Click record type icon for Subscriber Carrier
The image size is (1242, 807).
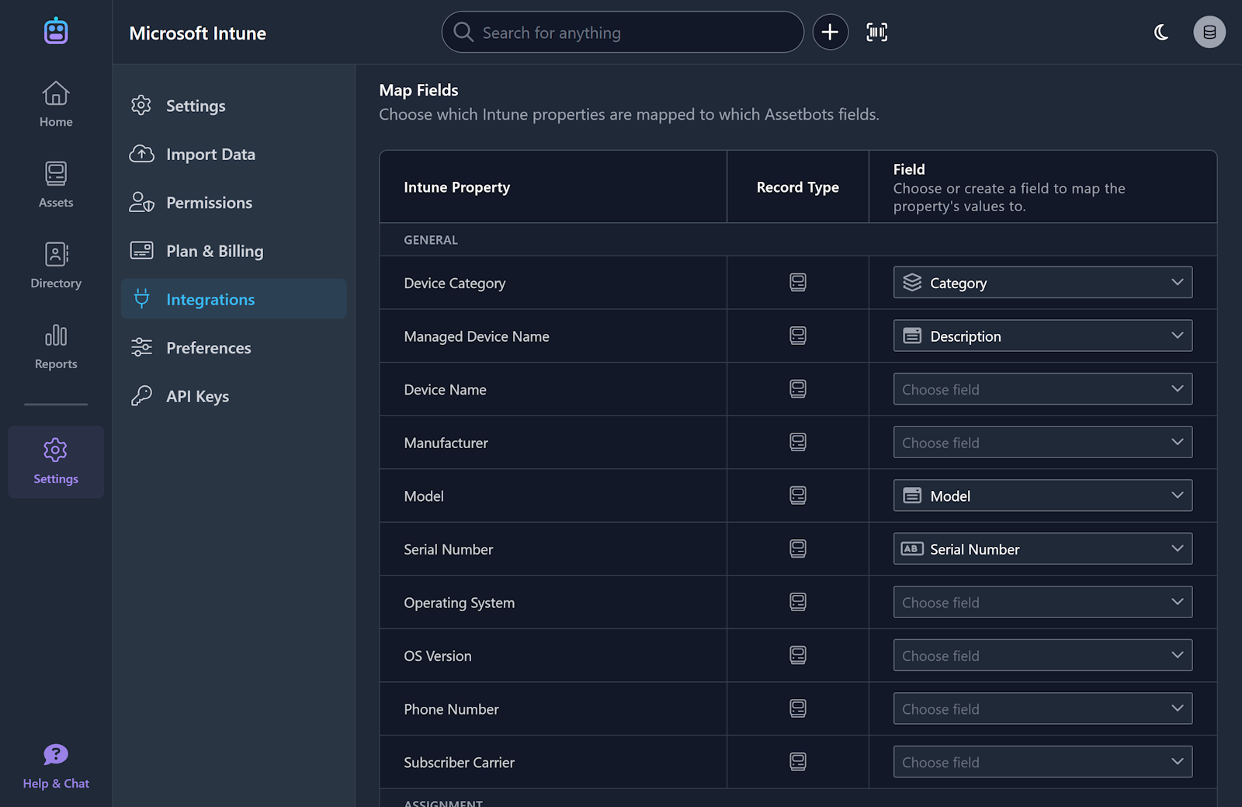798,762
